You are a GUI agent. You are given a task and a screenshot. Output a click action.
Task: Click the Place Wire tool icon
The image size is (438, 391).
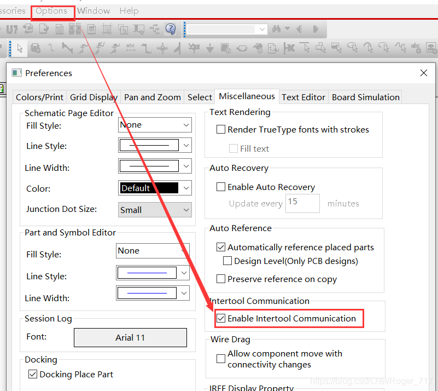point(51,48)
